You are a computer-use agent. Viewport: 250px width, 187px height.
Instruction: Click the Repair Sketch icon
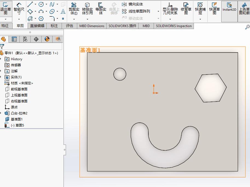click(186, 8)
